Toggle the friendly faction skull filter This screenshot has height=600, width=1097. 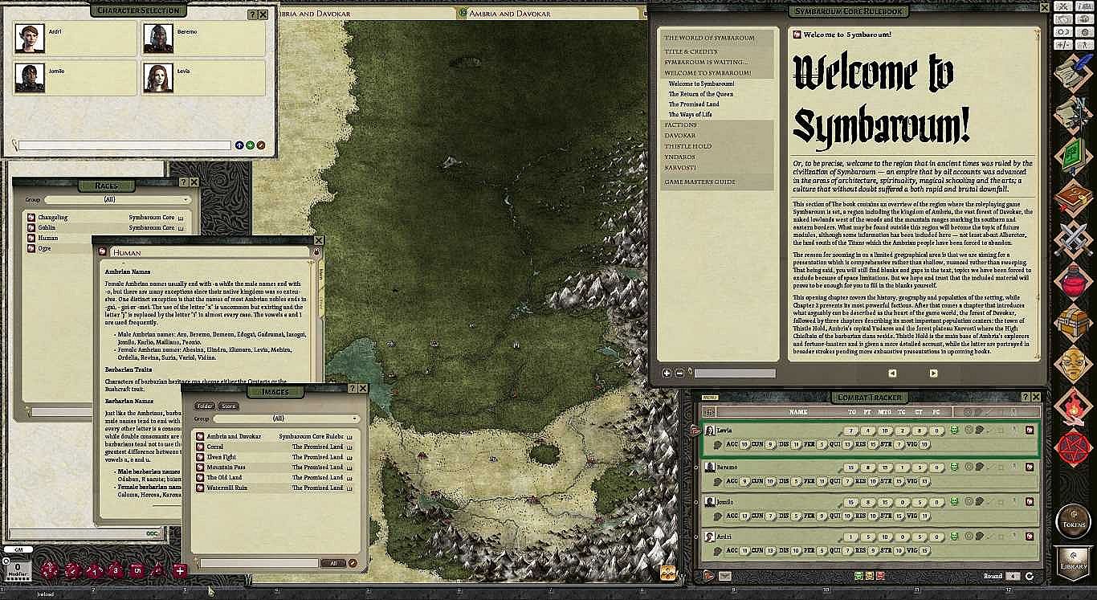tap(858, 576)
